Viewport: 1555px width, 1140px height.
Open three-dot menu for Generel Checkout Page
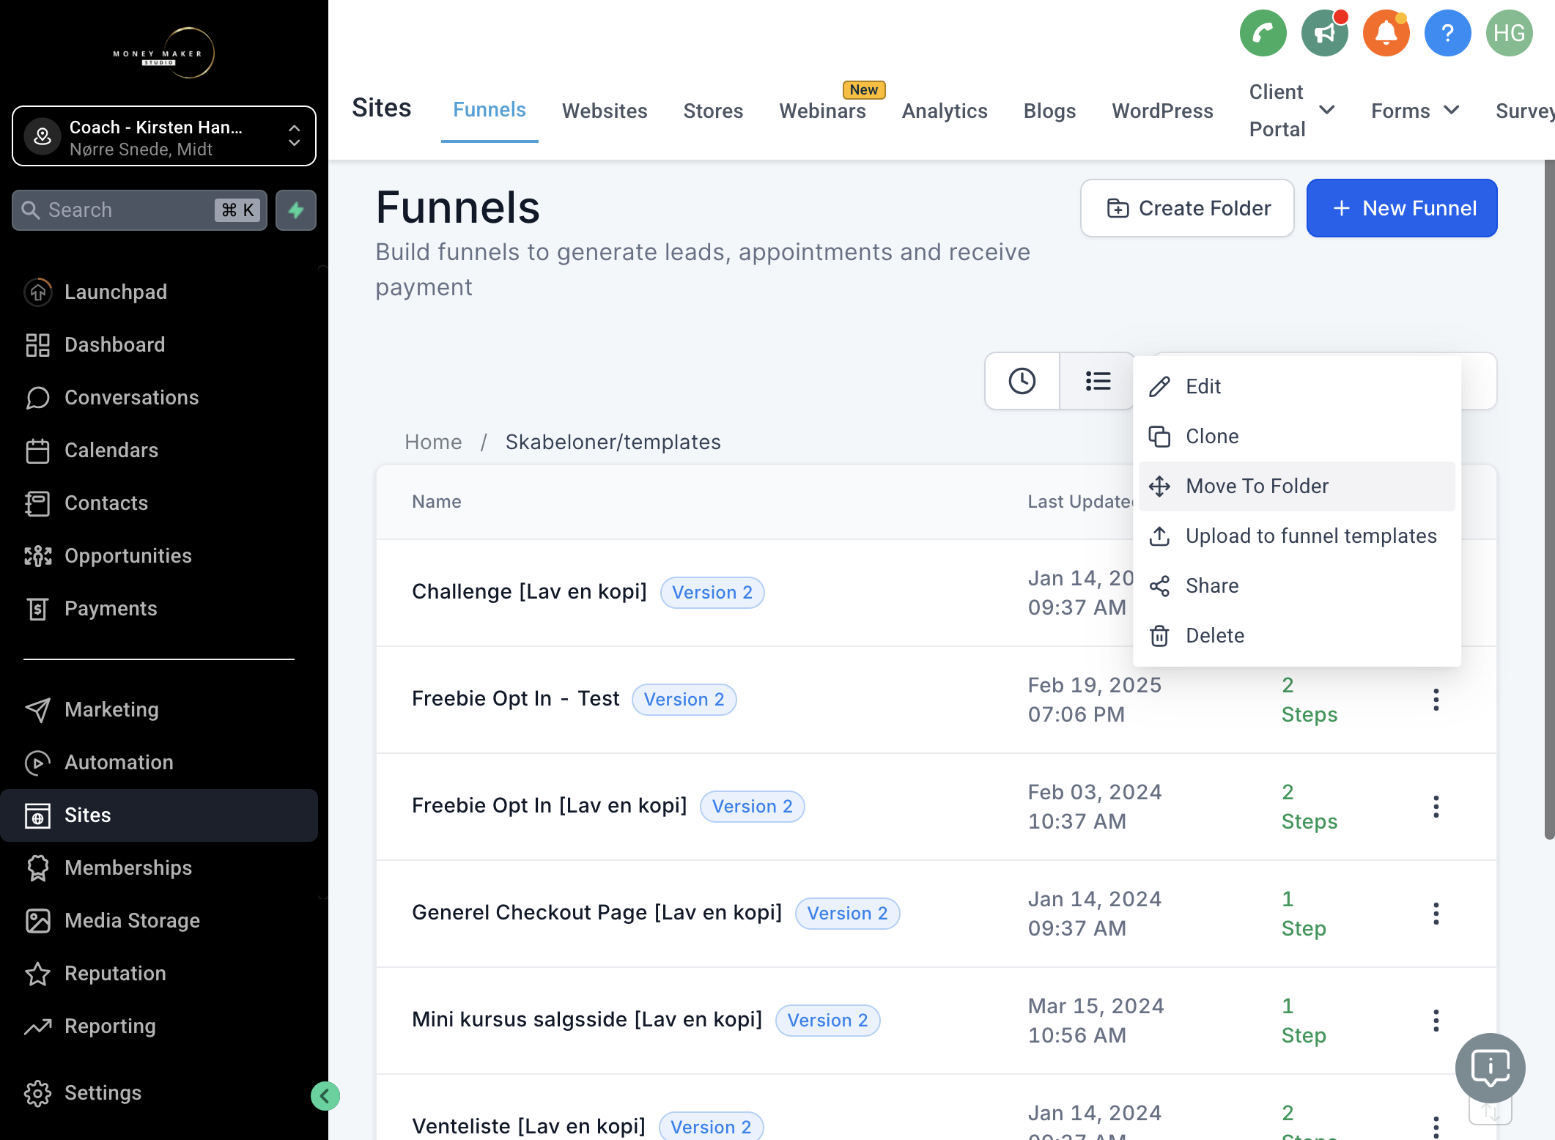point(1436,914)
